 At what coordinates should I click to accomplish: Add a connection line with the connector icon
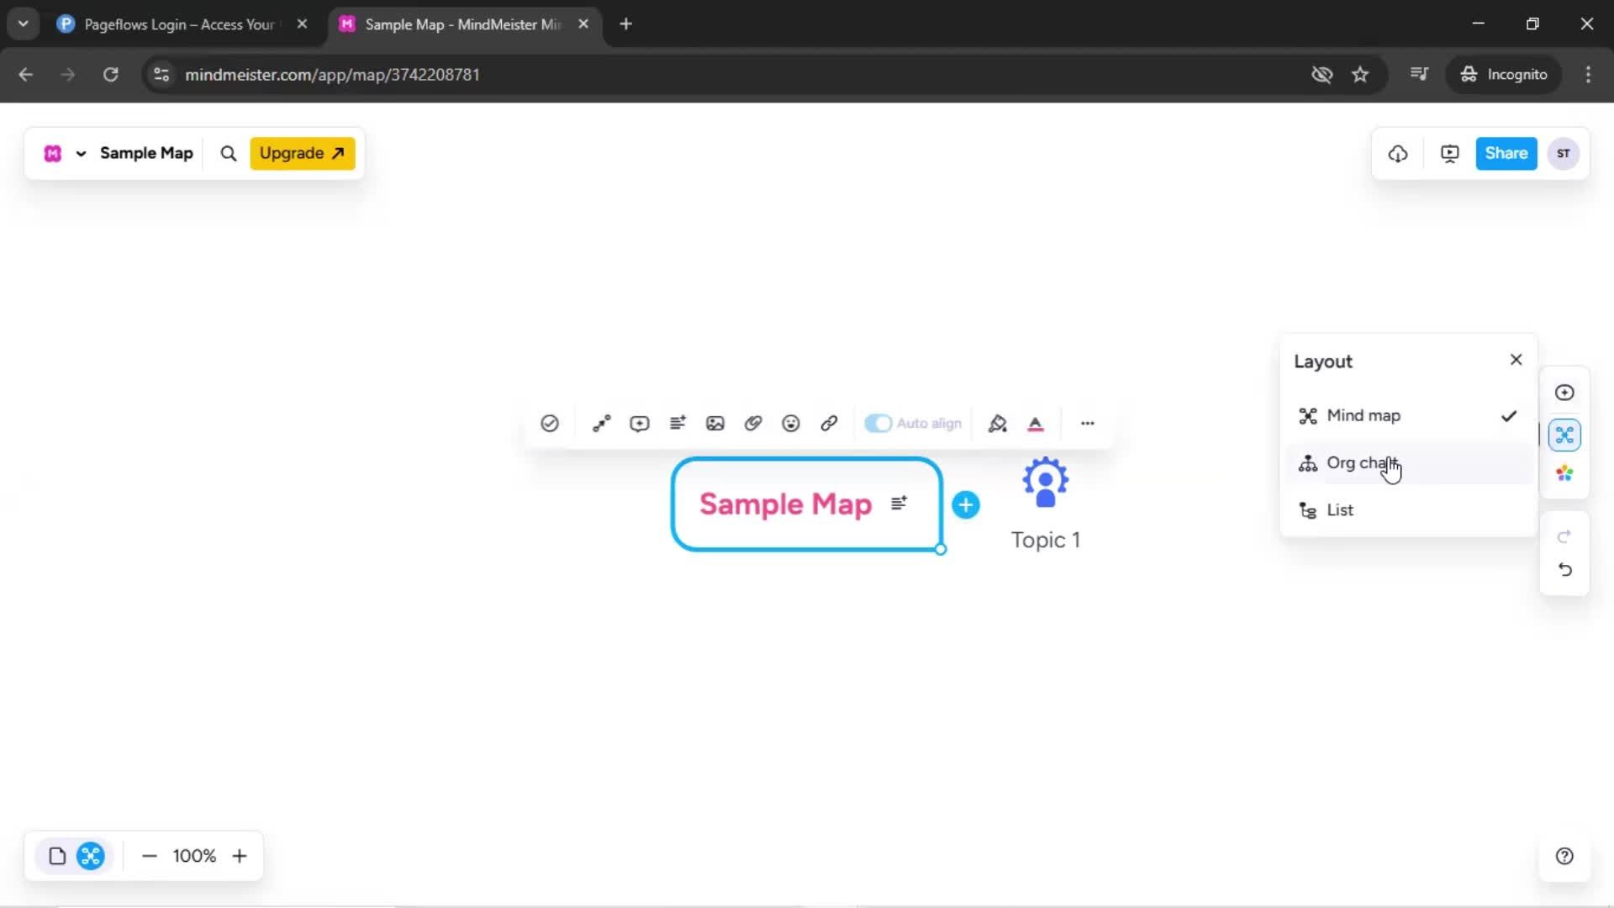click(601, 424)
